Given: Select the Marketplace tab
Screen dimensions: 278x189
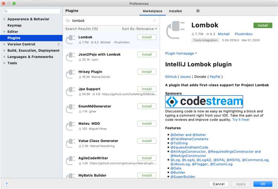Looking at the screenshot, I should pyautogui.click(x=152, y=11).
